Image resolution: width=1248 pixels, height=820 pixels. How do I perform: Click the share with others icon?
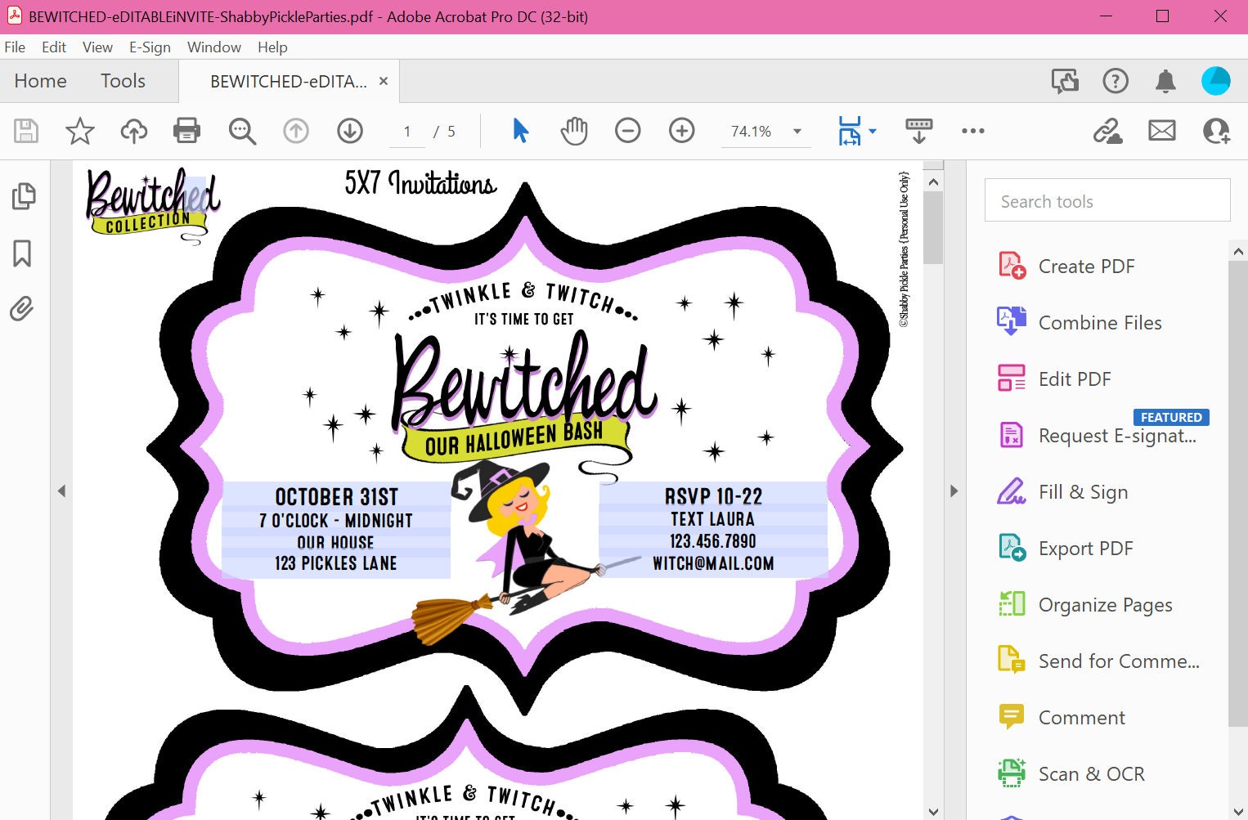point(1216,131)
